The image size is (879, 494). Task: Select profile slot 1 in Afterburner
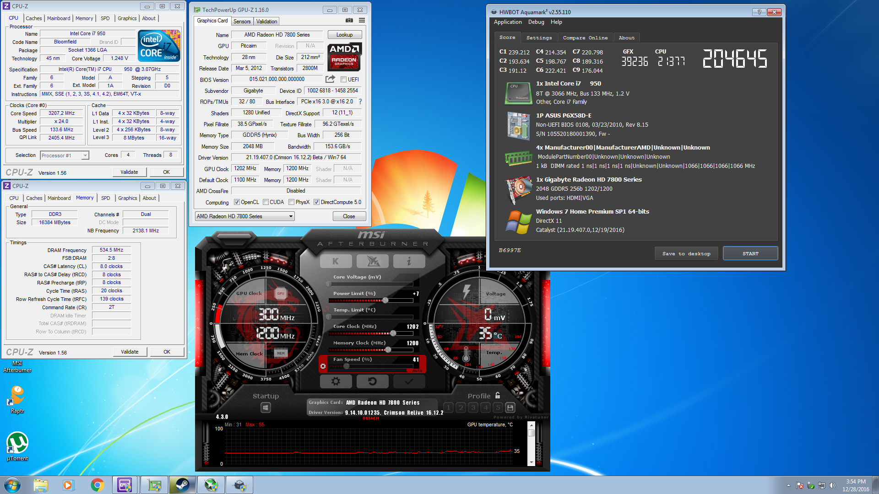[x=449, y=407]
